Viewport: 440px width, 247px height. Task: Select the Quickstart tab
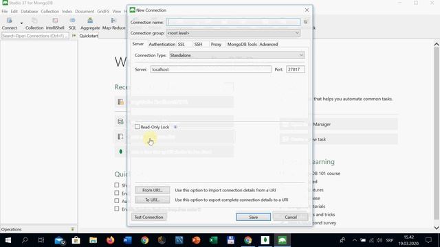(89, 36)
